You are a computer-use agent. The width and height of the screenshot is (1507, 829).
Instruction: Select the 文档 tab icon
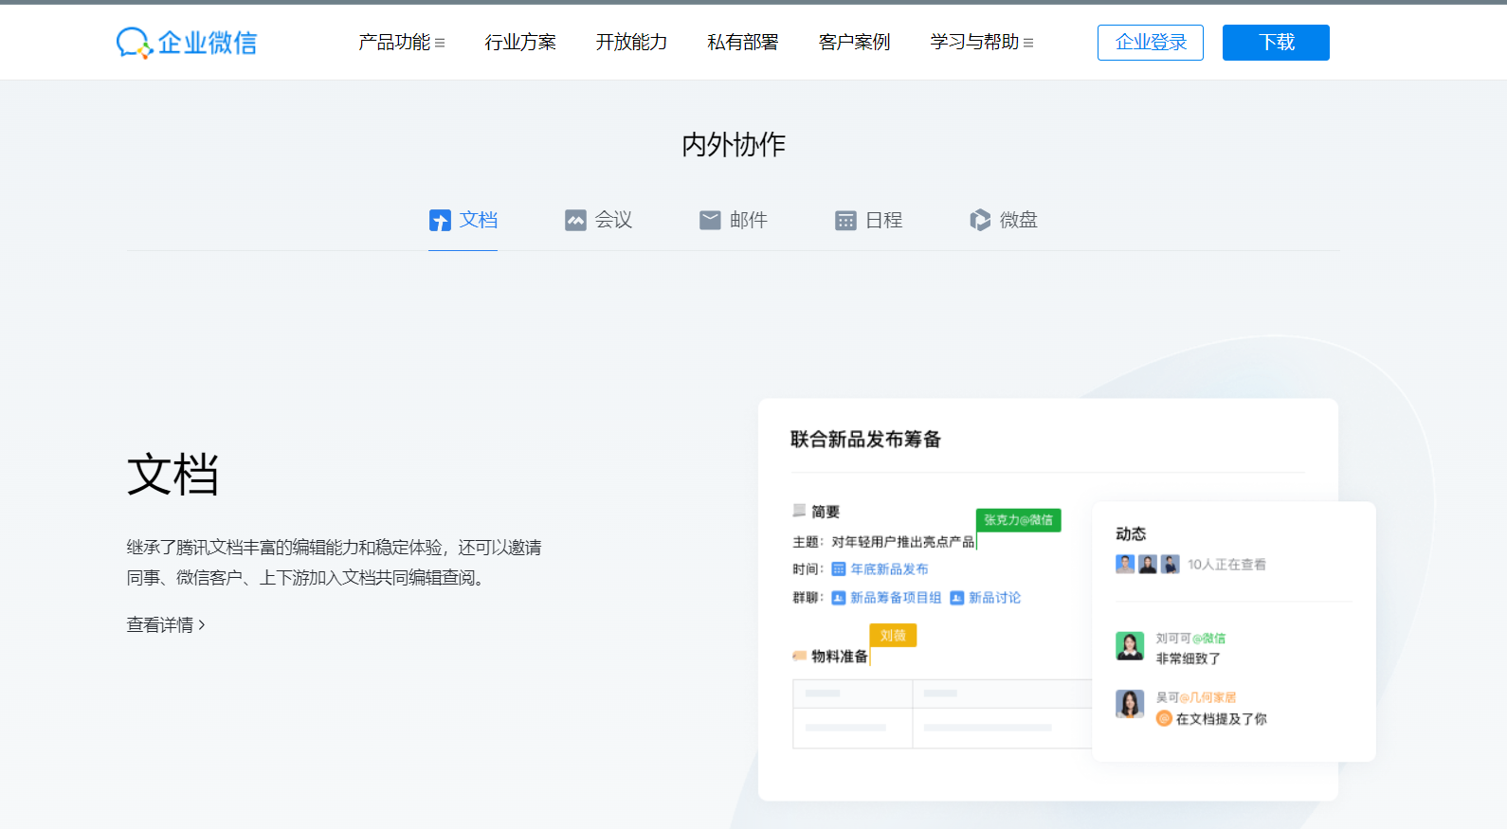click(x=440, y=221)
